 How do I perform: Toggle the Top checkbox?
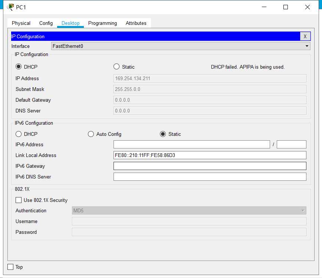(10, 267)
